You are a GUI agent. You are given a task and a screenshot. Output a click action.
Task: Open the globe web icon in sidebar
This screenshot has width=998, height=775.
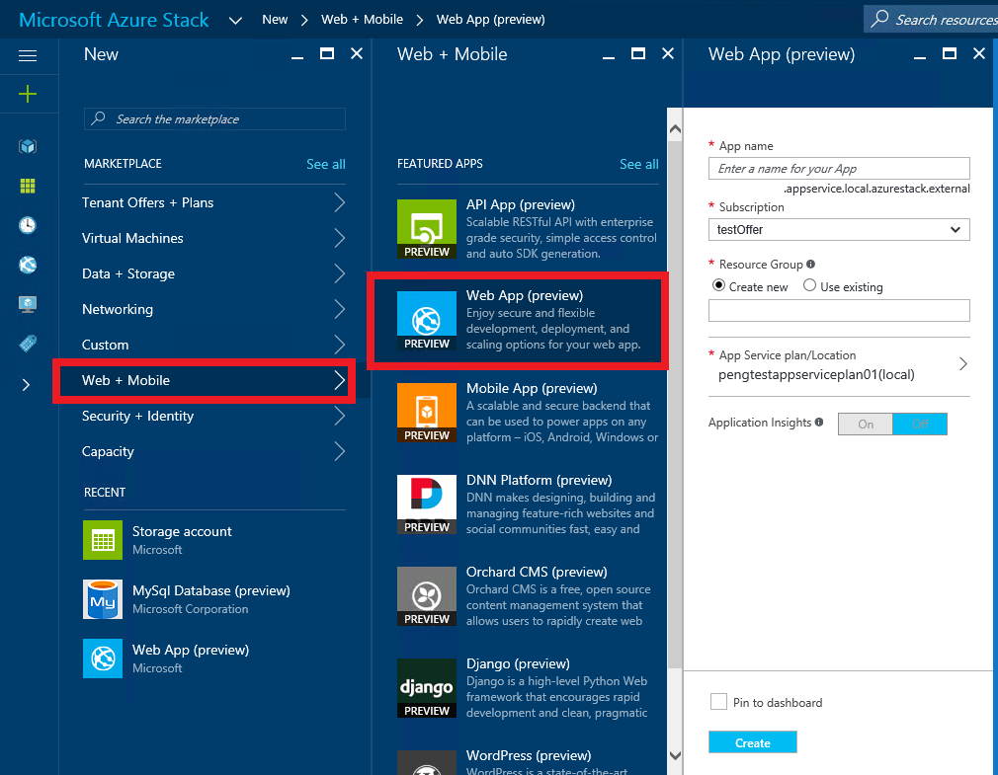point(28,265)
